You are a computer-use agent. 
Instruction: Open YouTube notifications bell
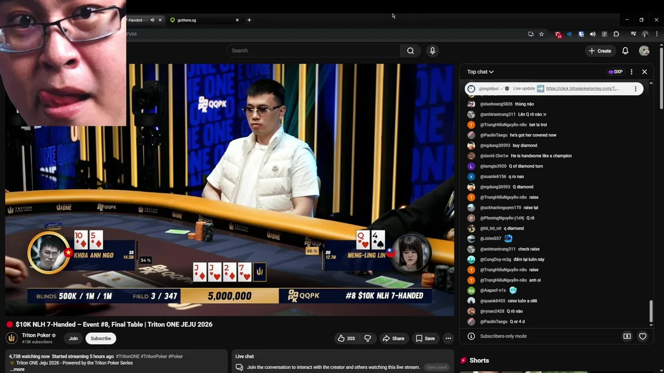(625, 51)
